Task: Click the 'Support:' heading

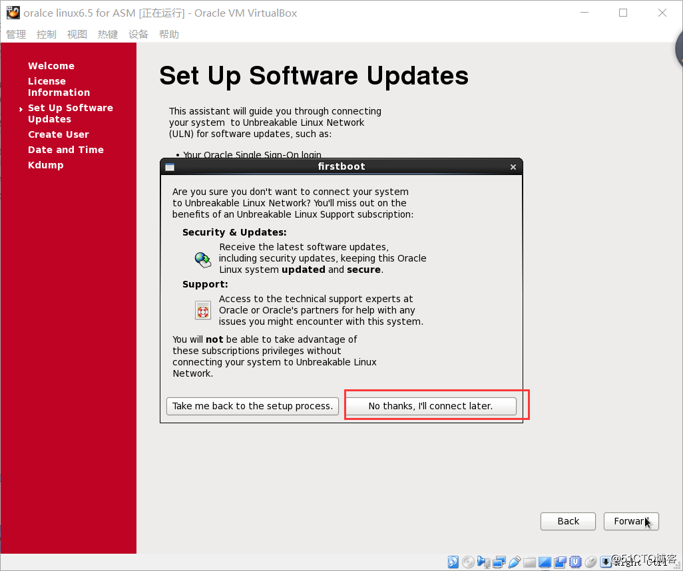Action: (205, 284)
